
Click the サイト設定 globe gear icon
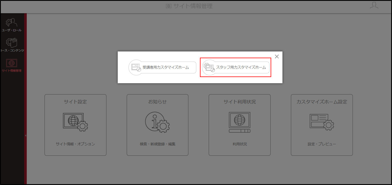point(75,122)
